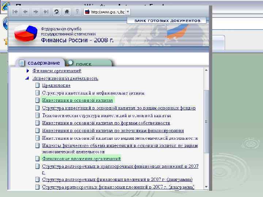Image resolution: width=263 pixels, height=197 pixels.
Task: Click document icon beside по формам собственности entry
Action: [x=37, y=123]
